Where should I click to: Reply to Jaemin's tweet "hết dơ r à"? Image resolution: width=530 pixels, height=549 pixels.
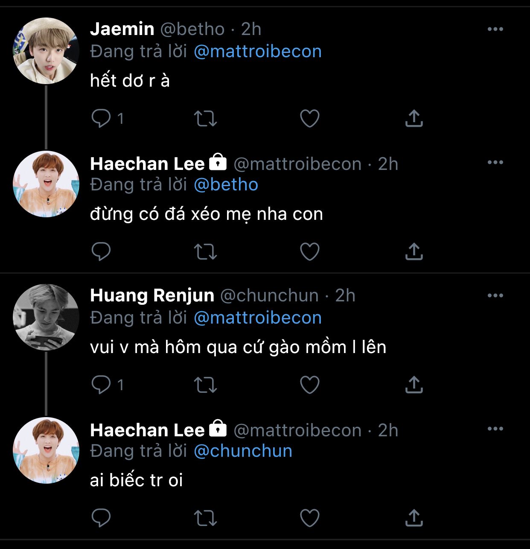(x=101, y=118)
